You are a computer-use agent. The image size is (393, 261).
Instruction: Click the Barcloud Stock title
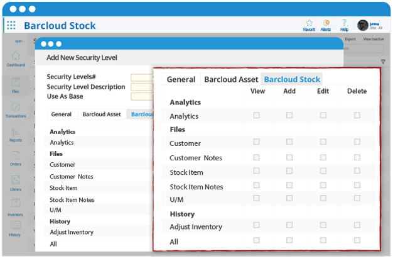click(60, 26)
